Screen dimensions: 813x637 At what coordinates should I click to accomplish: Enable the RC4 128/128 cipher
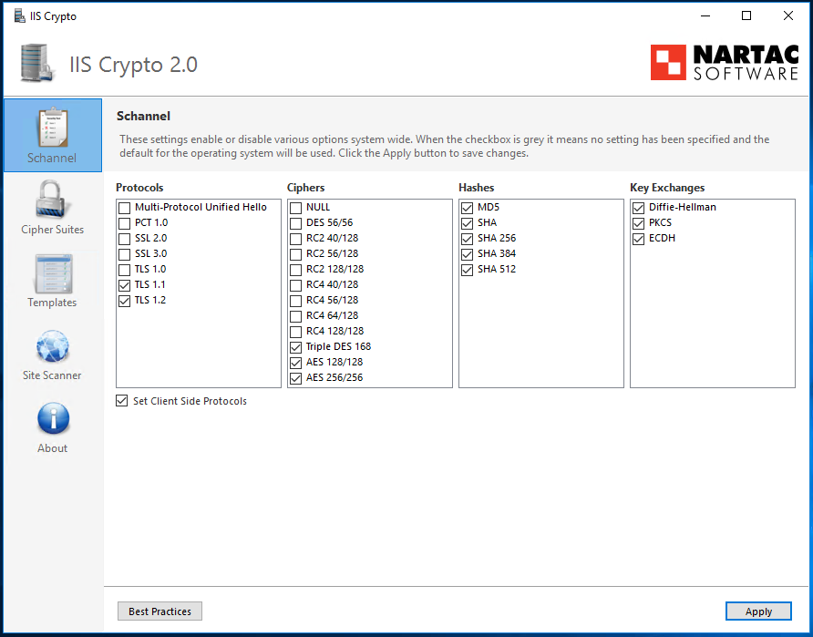click(295, 333)
